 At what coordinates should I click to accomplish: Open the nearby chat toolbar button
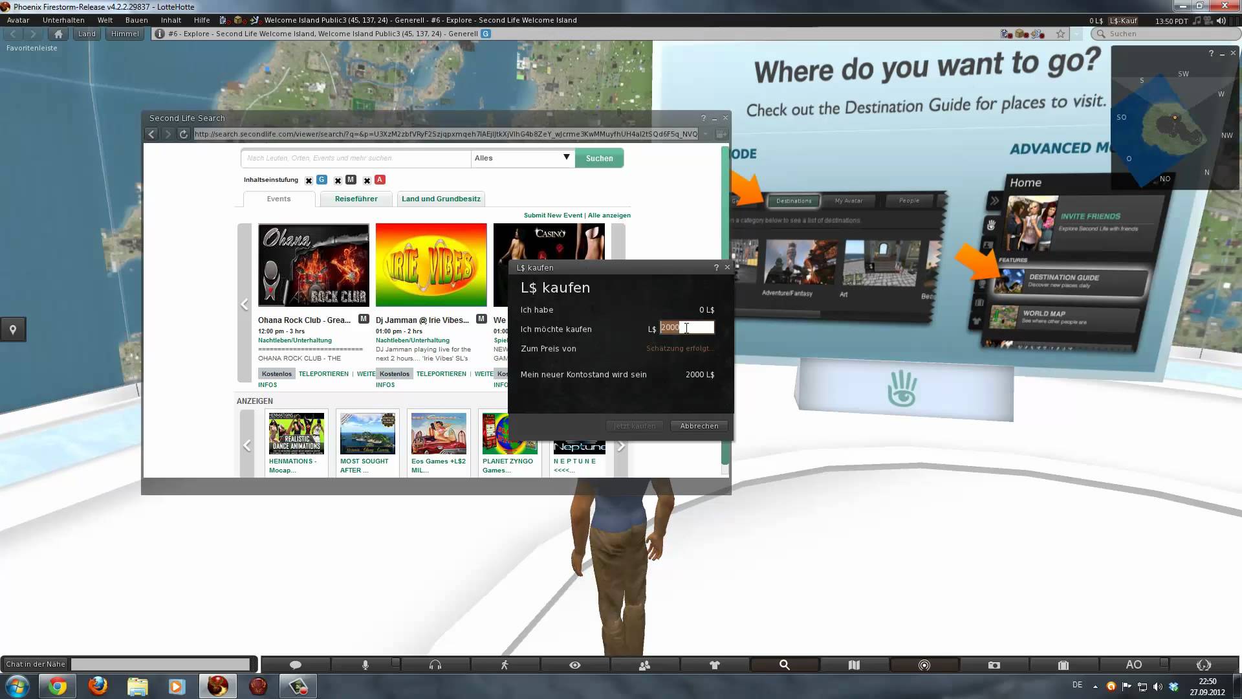(x=296, y=665)
